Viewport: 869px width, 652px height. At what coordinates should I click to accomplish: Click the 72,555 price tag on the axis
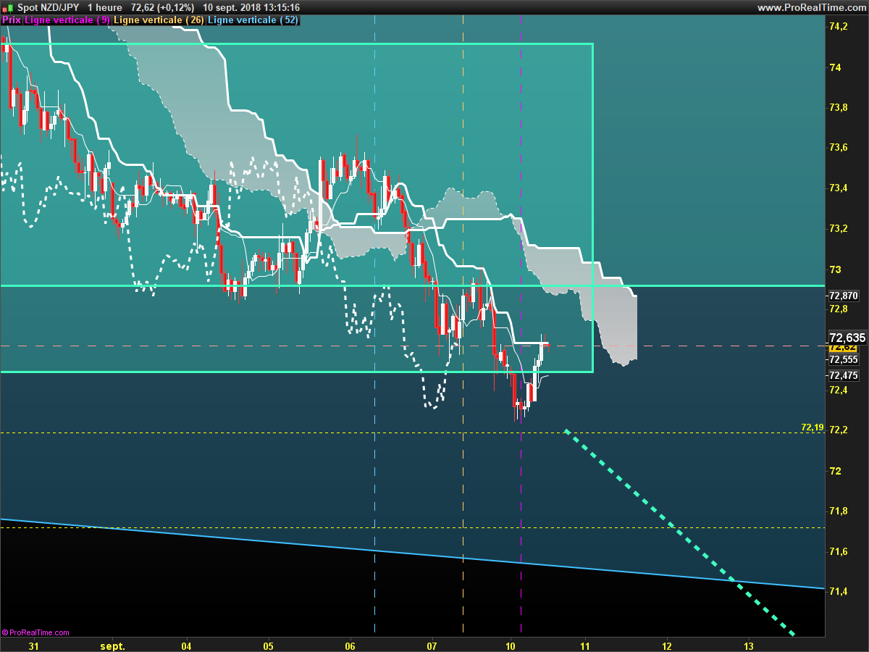(844, 359)
